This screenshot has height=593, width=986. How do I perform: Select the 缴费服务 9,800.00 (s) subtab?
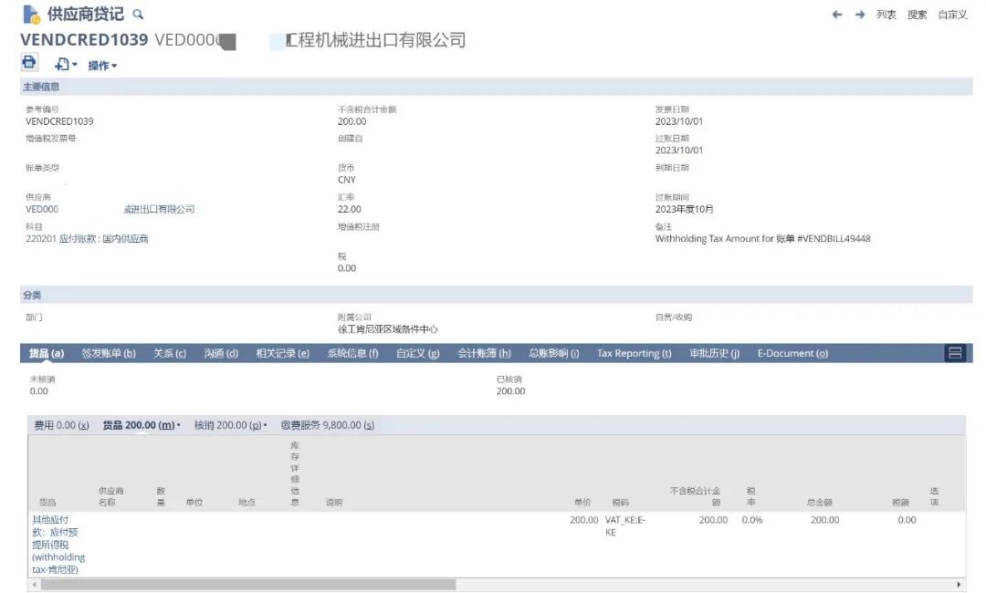[328, 425]
